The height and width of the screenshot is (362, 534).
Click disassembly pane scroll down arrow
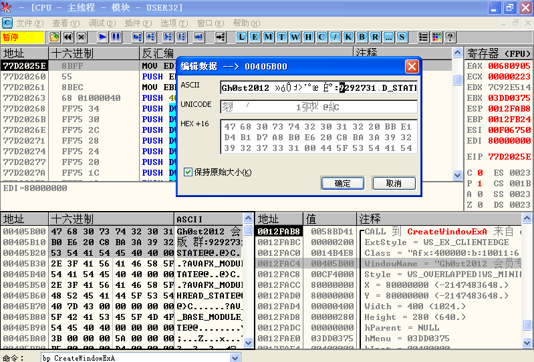pyautogui.click(x=457, y=175)
